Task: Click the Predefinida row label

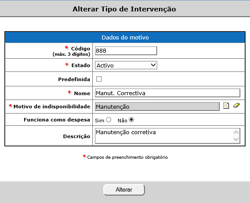Action: coord(74,79)
